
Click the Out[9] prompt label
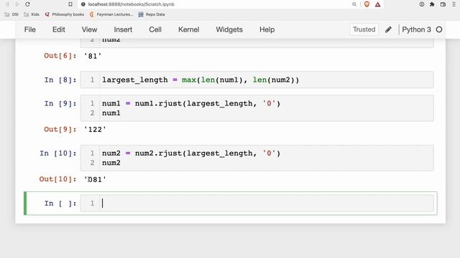[60, 129]
